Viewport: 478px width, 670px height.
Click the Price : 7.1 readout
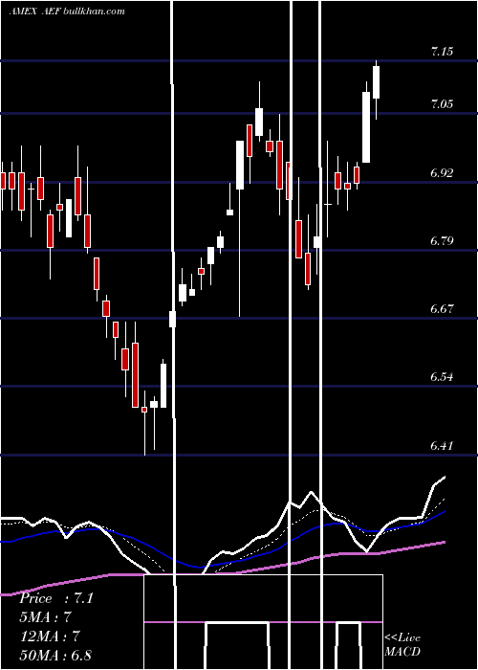(56, 598)
